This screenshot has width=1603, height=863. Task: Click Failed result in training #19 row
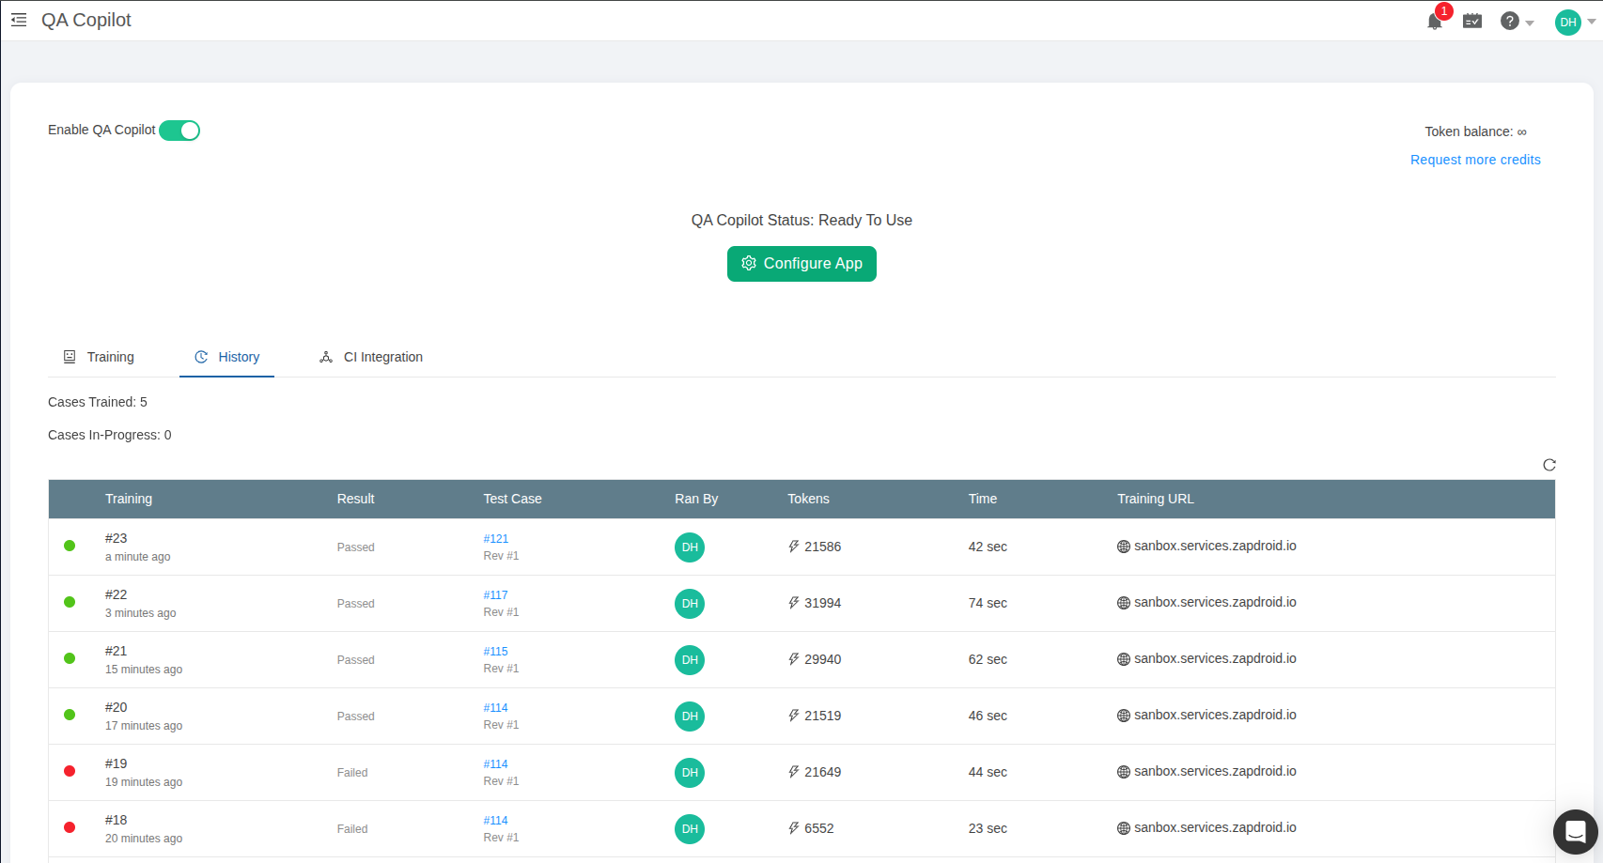pyautogui.click(x=352, y=773)
